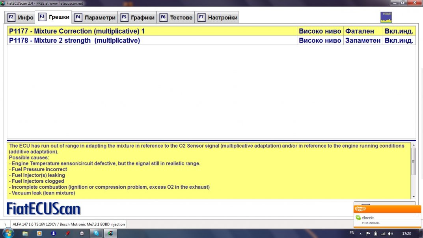
Task: Open the Настройки settings tab
Action: tap(218, 17)
